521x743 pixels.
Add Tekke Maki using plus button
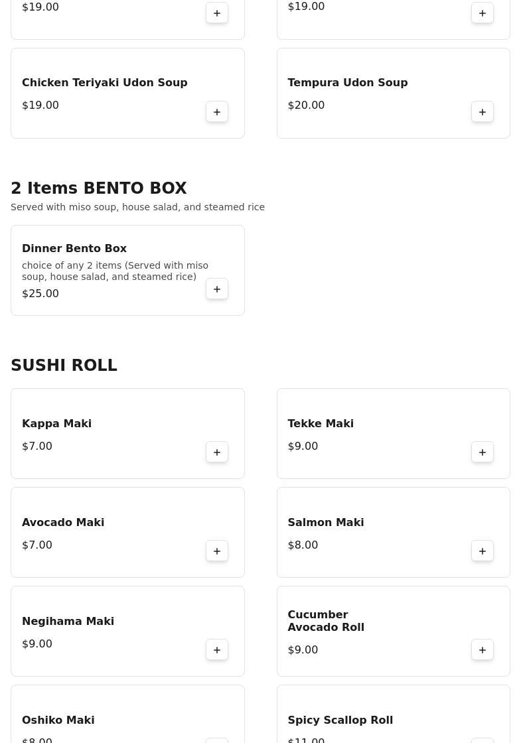(x=483, y=452)
